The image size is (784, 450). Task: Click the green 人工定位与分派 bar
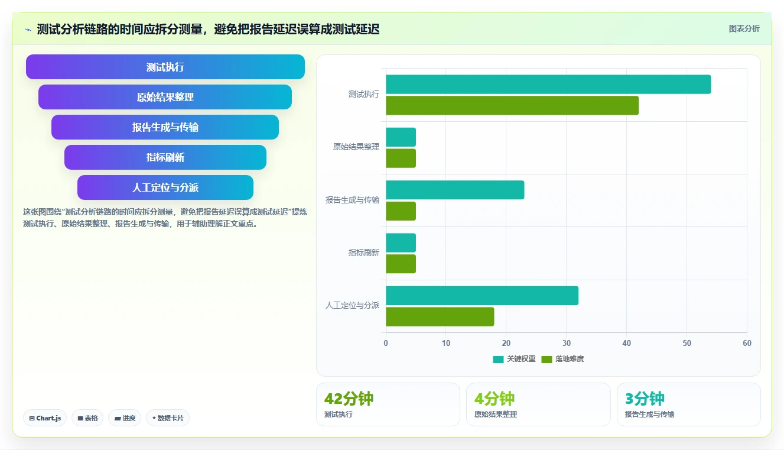(440, 316)
